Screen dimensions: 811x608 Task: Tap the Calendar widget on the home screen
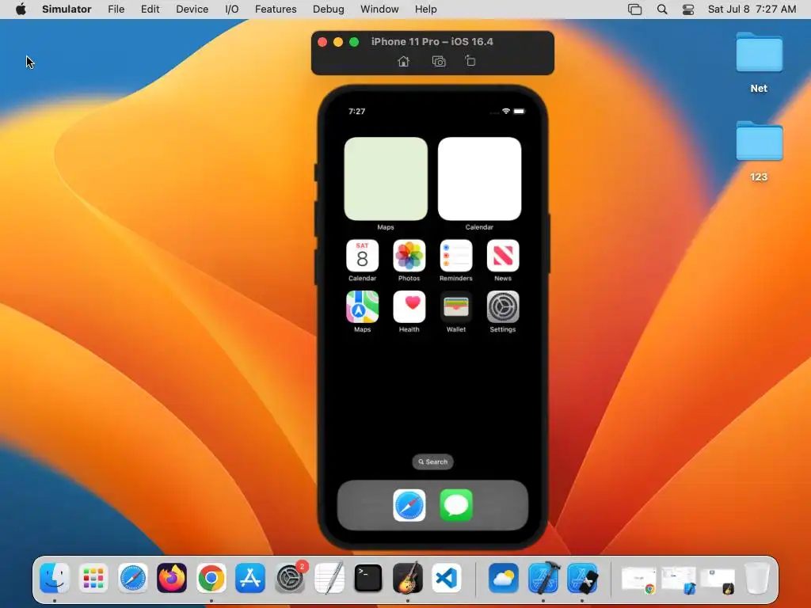(x=479, y=179)
